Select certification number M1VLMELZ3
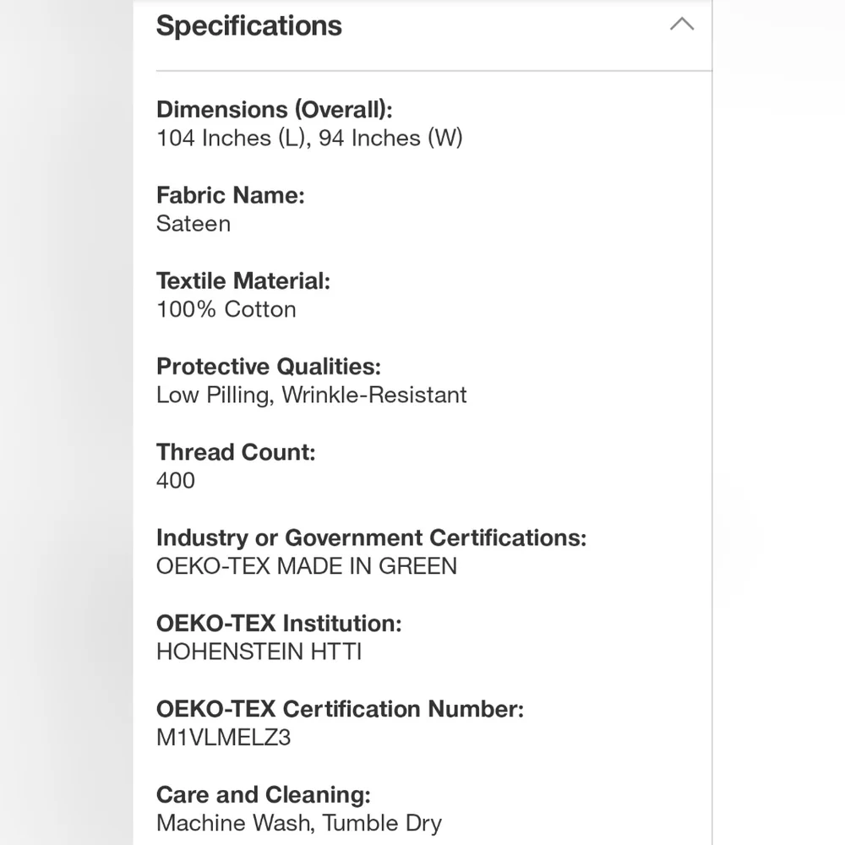The height and width of the screenshot is (845, 845). point(224,738)
